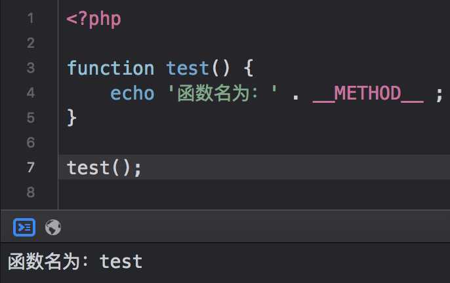This screenshot has width=450, height=283.
Task: Click the closing brace on line 5
Action: click(x=72, y=117)
